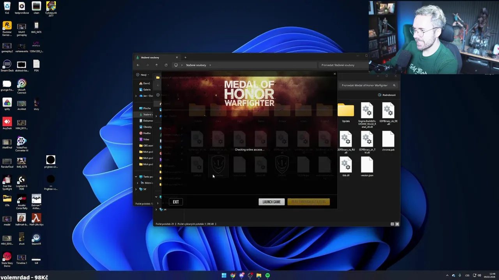The width and height of the screenshot is (499, 280).
Task: Click the EXIT button in the game launcher
Action: (176, 202)
